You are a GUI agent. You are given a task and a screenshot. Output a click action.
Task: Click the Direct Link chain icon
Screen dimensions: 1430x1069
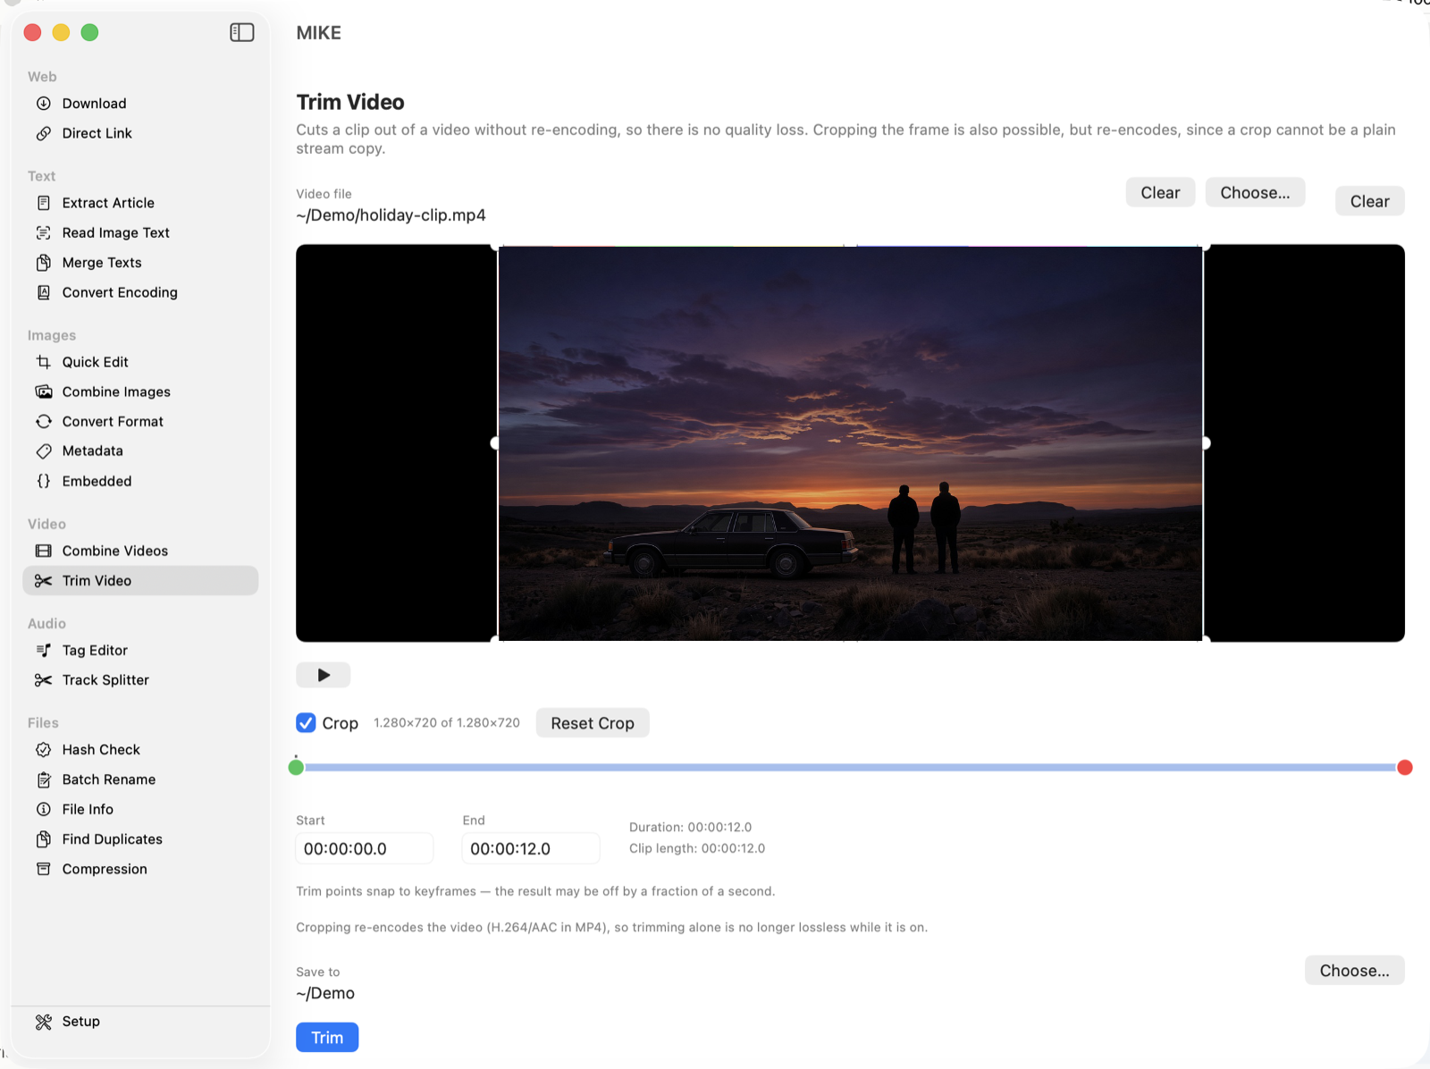43,133
